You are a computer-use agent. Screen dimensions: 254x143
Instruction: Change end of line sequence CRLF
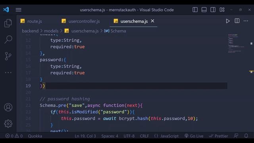[x=144, y=136]
